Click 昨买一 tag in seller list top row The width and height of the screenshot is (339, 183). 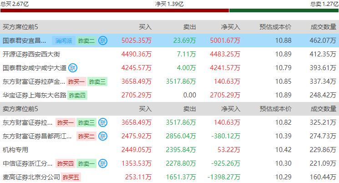(x=65, y=122)
